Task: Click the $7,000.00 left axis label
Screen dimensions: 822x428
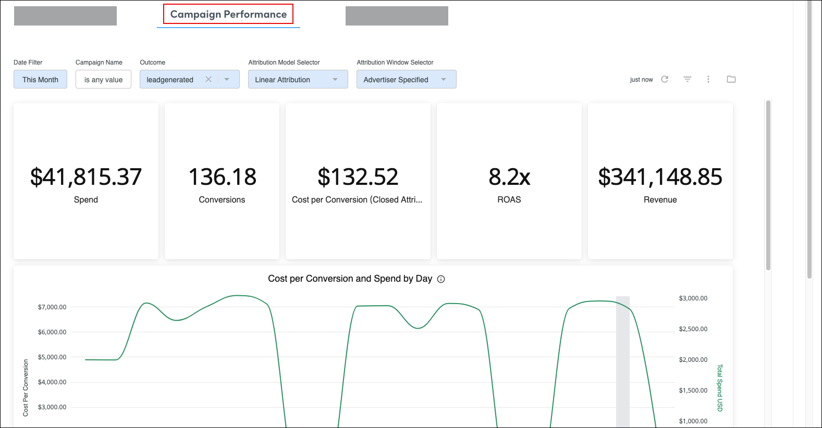Action: click(x=52, y=307)
